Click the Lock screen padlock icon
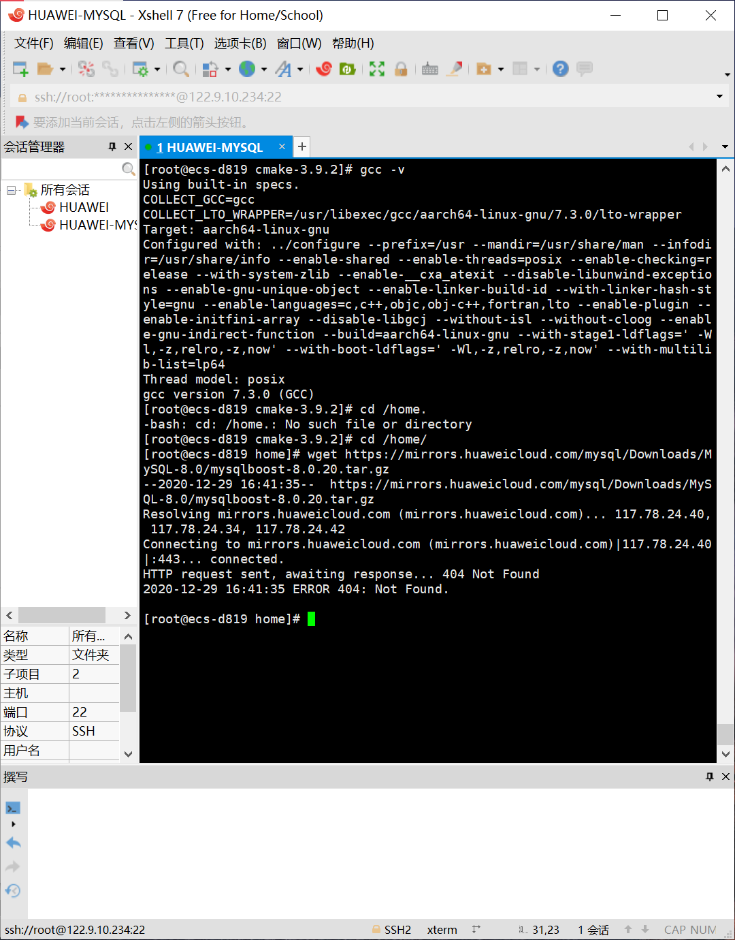The height and width of the screenshot is (940, 735). click(401, 69)
